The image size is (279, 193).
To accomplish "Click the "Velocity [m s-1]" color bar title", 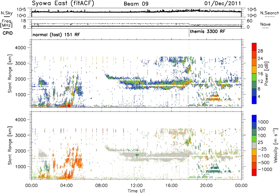I will click(x=276, y=145).
